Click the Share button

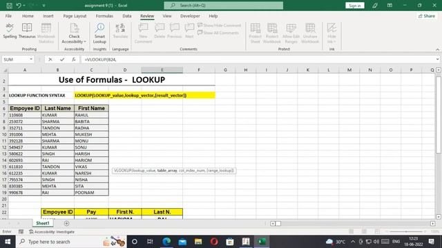[427, 16]
